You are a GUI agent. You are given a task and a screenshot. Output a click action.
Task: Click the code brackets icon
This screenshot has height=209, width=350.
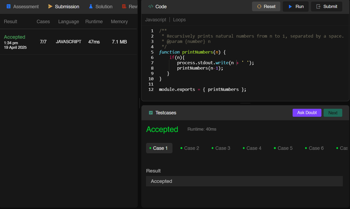click(x=150, y=6)
